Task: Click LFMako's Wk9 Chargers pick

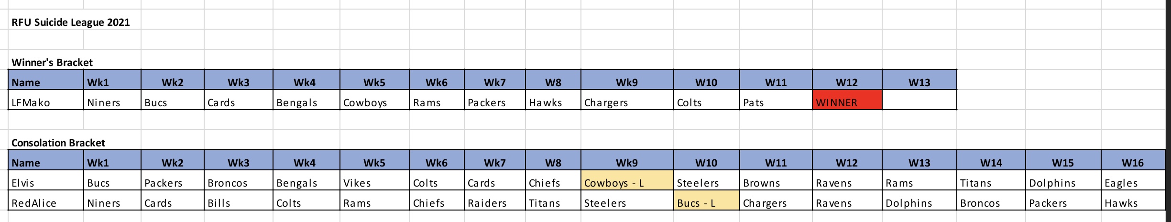Action: coord(627,100)
